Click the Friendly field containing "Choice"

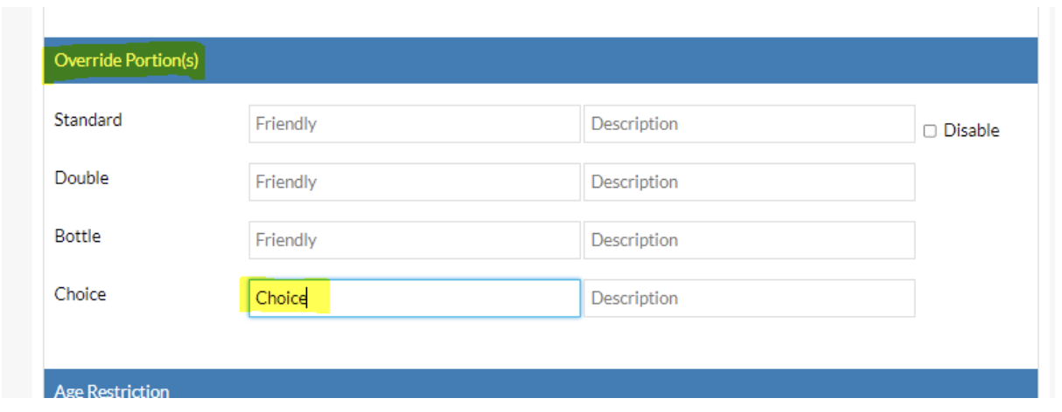[x=414, y=299]
